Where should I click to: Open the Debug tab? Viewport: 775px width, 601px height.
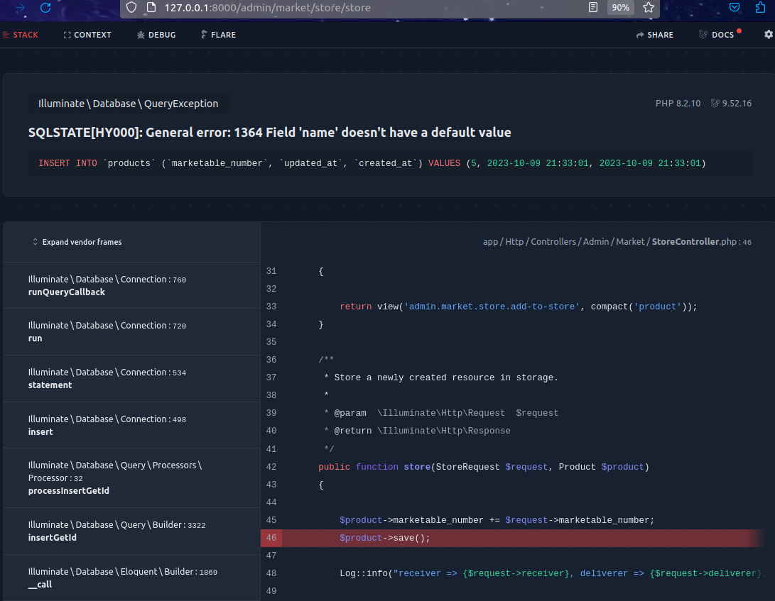coord(156,35)
